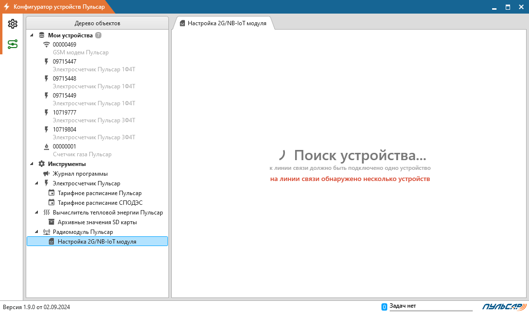Close the configurator window
Image resolution: width=529 pixels, height=313 pixels.
pos(521,7)
